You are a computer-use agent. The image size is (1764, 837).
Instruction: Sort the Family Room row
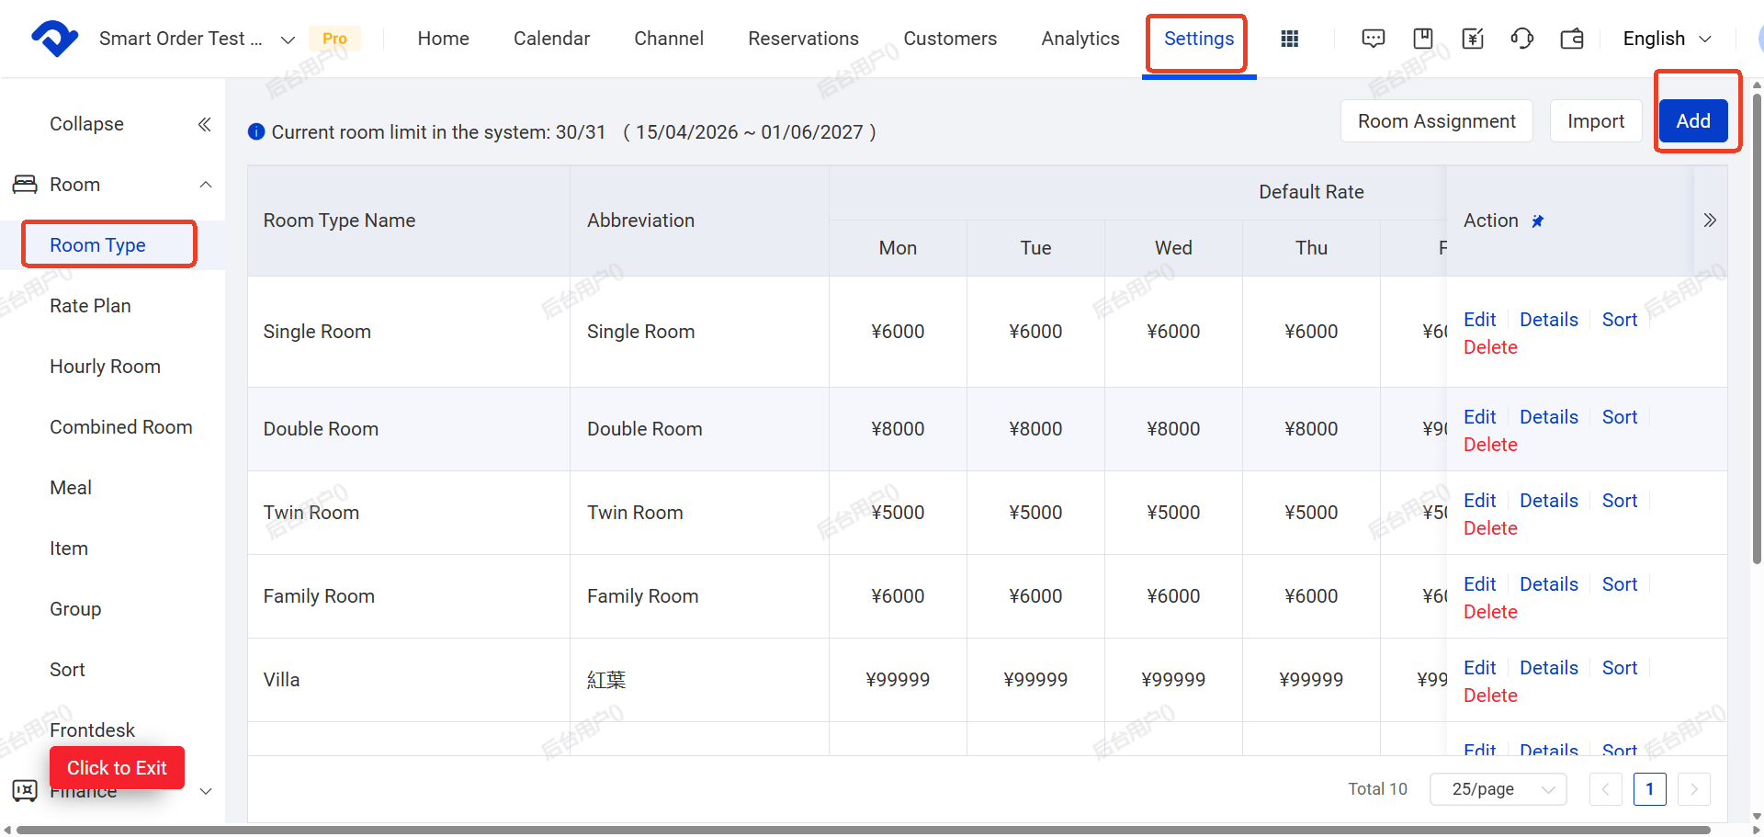pos(1620,584)
